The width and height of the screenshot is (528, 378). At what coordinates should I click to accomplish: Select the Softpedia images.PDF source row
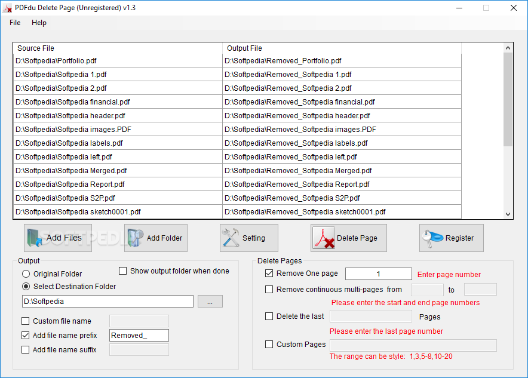(118, 130)
